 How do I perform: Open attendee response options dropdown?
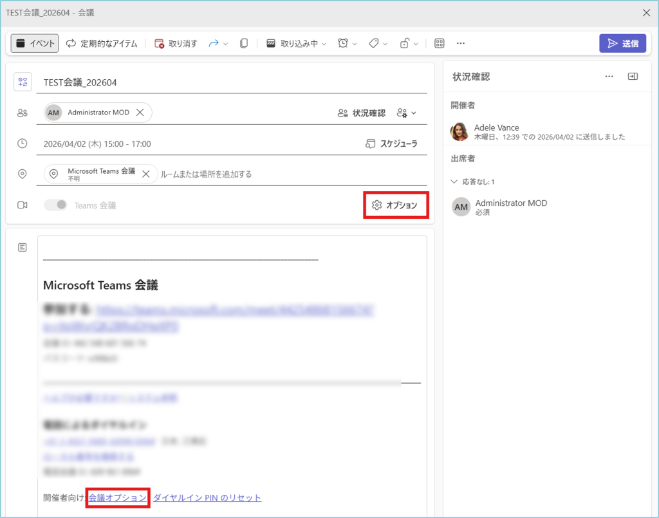(407, 113)
